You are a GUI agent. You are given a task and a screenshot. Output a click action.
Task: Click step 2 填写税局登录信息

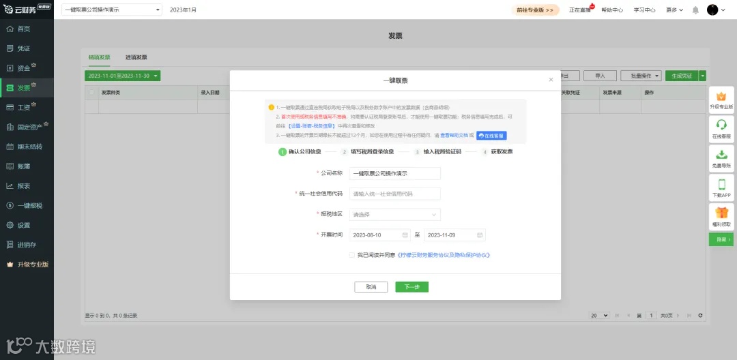[368, 152]
